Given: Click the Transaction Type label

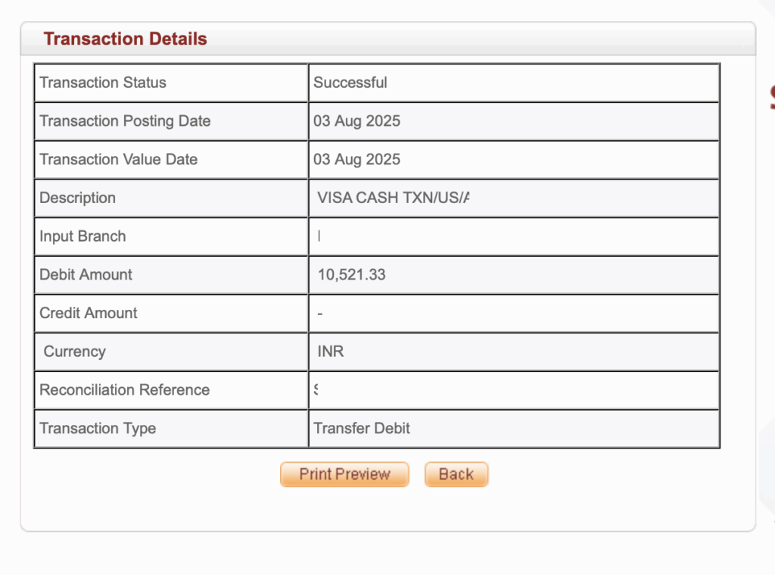Looking at the screenshot, I should [x=98, y=428].
